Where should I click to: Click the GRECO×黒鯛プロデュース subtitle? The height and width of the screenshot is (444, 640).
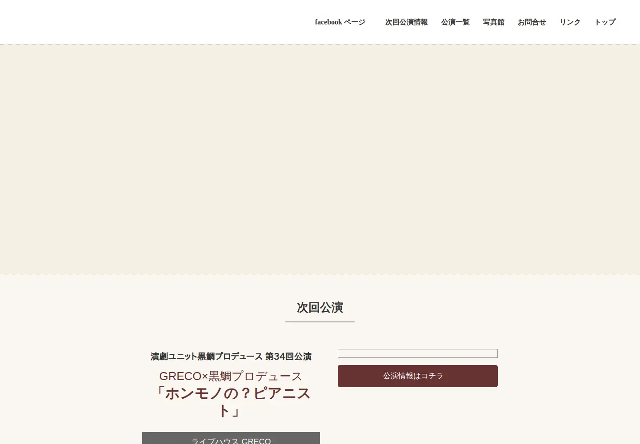(231, 376)
